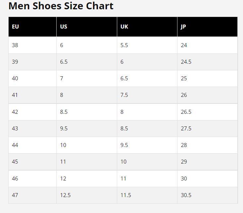The image size is (243, 213).
Task: Click US size 6.5 cell
Action: click(x=87, y=62)
